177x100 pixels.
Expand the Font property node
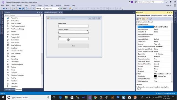click(137, 74)
